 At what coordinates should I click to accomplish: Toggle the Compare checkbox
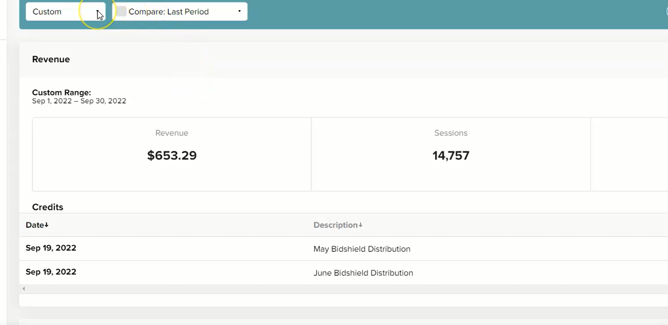coord(121,12)
